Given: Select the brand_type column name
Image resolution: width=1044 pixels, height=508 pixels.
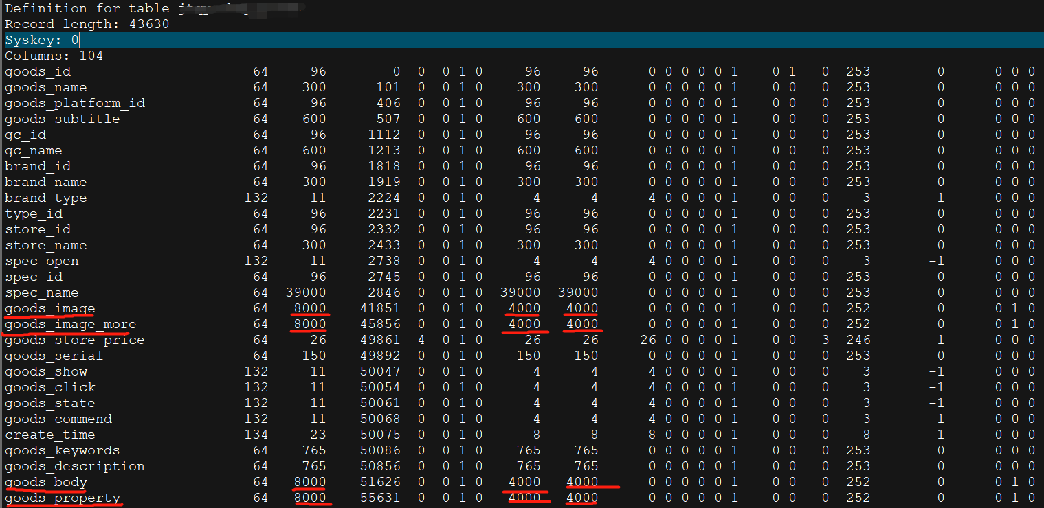Looking at the screenshot, I should point(45,198).
